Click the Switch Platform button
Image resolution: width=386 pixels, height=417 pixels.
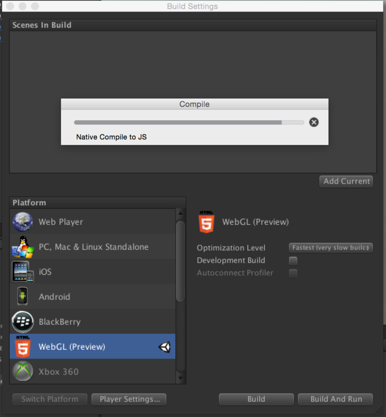(x=49, y=399)
